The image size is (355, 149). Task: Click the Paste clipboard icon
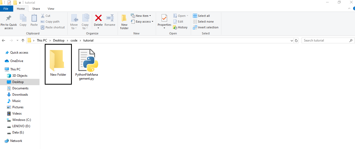pyautogui.click(x=34, y=18)
